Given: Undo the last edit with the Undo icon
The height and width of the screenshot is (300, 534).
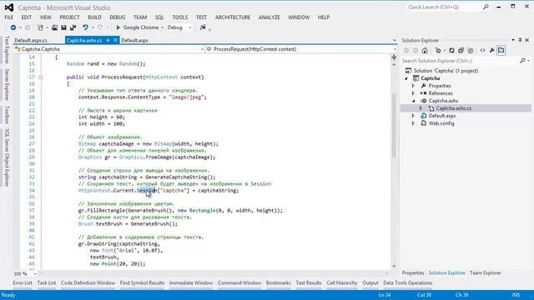Looking at the screenshot, I should click(x=85, y=27).
